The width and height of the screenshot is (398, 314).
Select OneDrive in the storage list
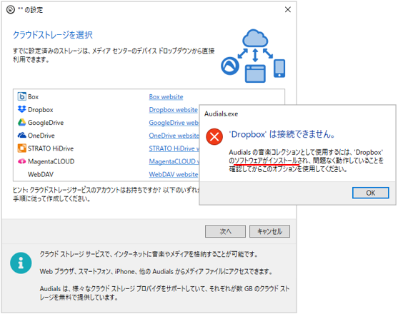click(x=41, y=136)
